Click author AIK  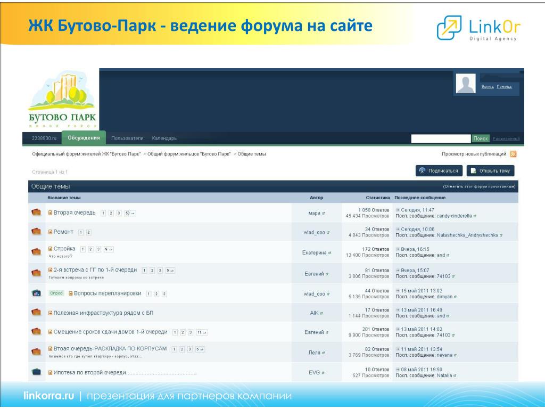tap(314, 313)
